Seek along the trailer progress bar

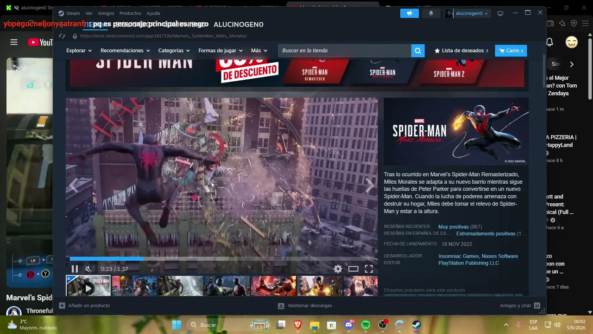221,258
